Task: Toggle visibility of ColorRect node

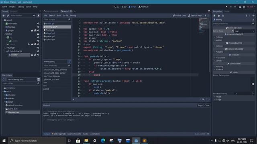Action: click(x=38, y=24)
